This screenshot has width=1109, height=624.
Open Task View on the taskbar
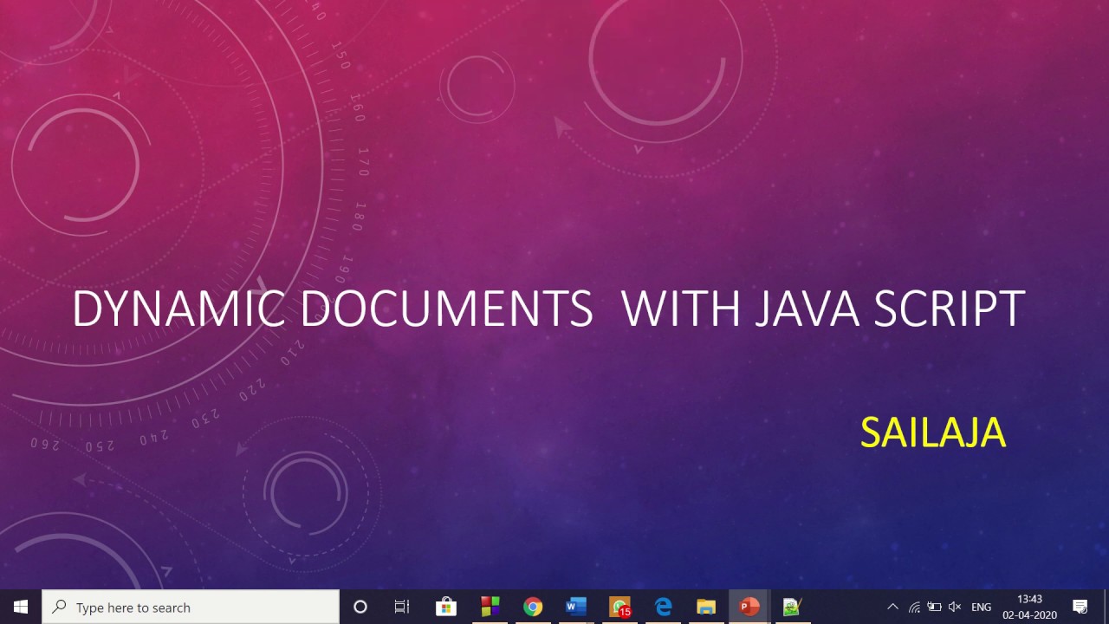click(402, 607)
